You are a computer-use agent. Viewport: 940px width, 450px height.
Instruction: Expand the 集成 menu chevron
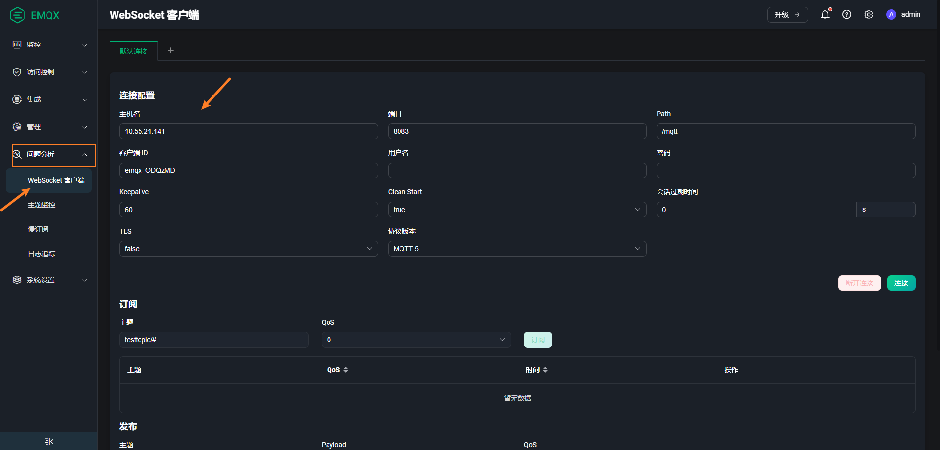click(x=85, y=100)
